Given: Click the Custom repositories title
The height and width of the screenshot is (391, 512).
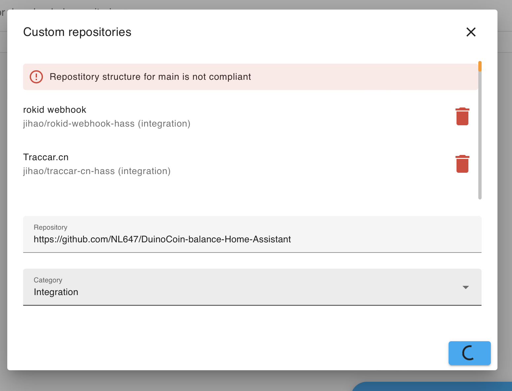Looking at the screenshot, I should pyautogui.click(x=77, y=32).
